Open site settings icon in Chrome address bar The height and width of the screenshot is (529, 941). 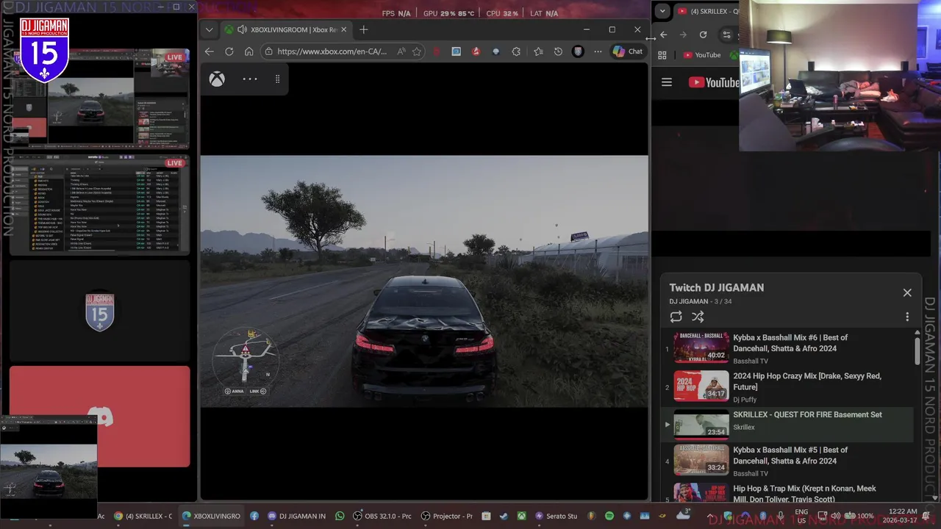click(727, 35)
